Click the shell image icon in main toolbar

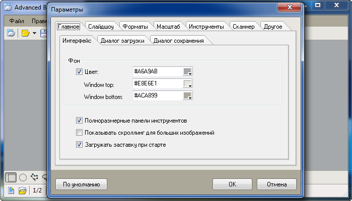tap(11, 33)
